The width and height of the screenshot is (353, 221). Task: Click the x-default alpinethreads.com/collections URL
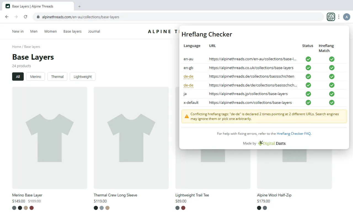(250, 102)
